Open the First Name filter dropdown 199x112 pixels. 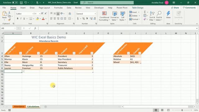pos(21,53)
